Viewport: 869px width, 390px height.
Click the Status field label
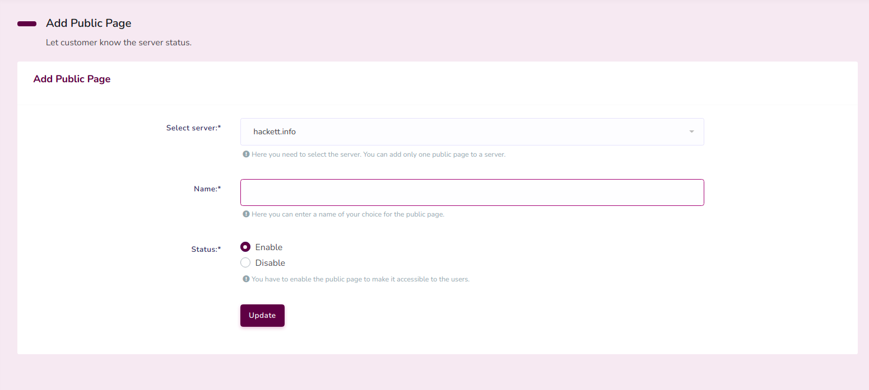(x=206, y=250)
